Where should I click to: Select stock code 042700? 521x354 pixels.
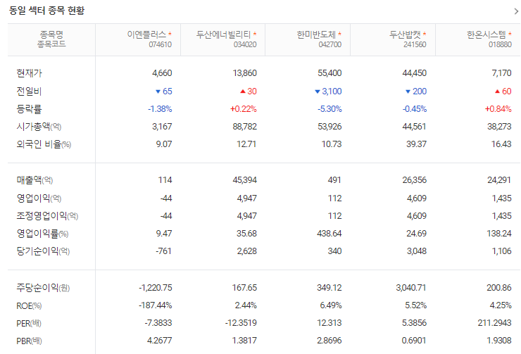pyautogui.click(x=330, y=44)
